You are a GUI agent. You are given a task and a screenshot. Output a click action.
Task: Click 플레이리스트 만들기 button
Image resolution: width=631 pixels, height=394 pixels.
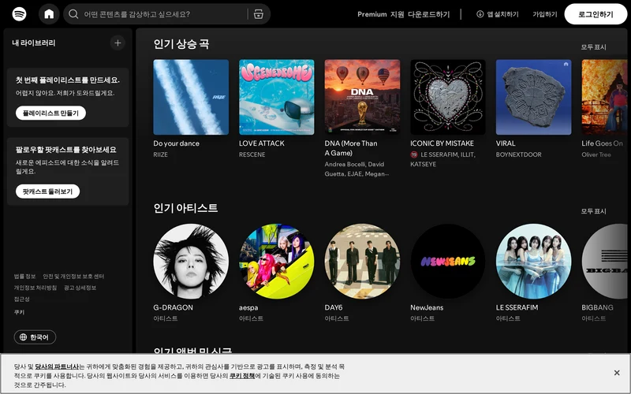pyautogui.click(x=50, y=113)
